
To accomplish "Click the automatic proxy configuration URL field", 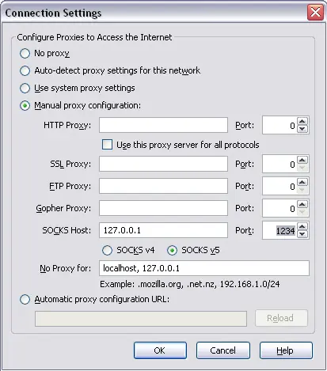I will 141,319.
